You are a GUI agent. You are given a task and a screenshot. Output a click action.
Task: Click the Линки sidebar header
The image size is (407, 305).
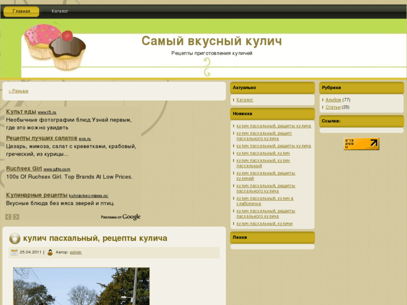point(272,237)
